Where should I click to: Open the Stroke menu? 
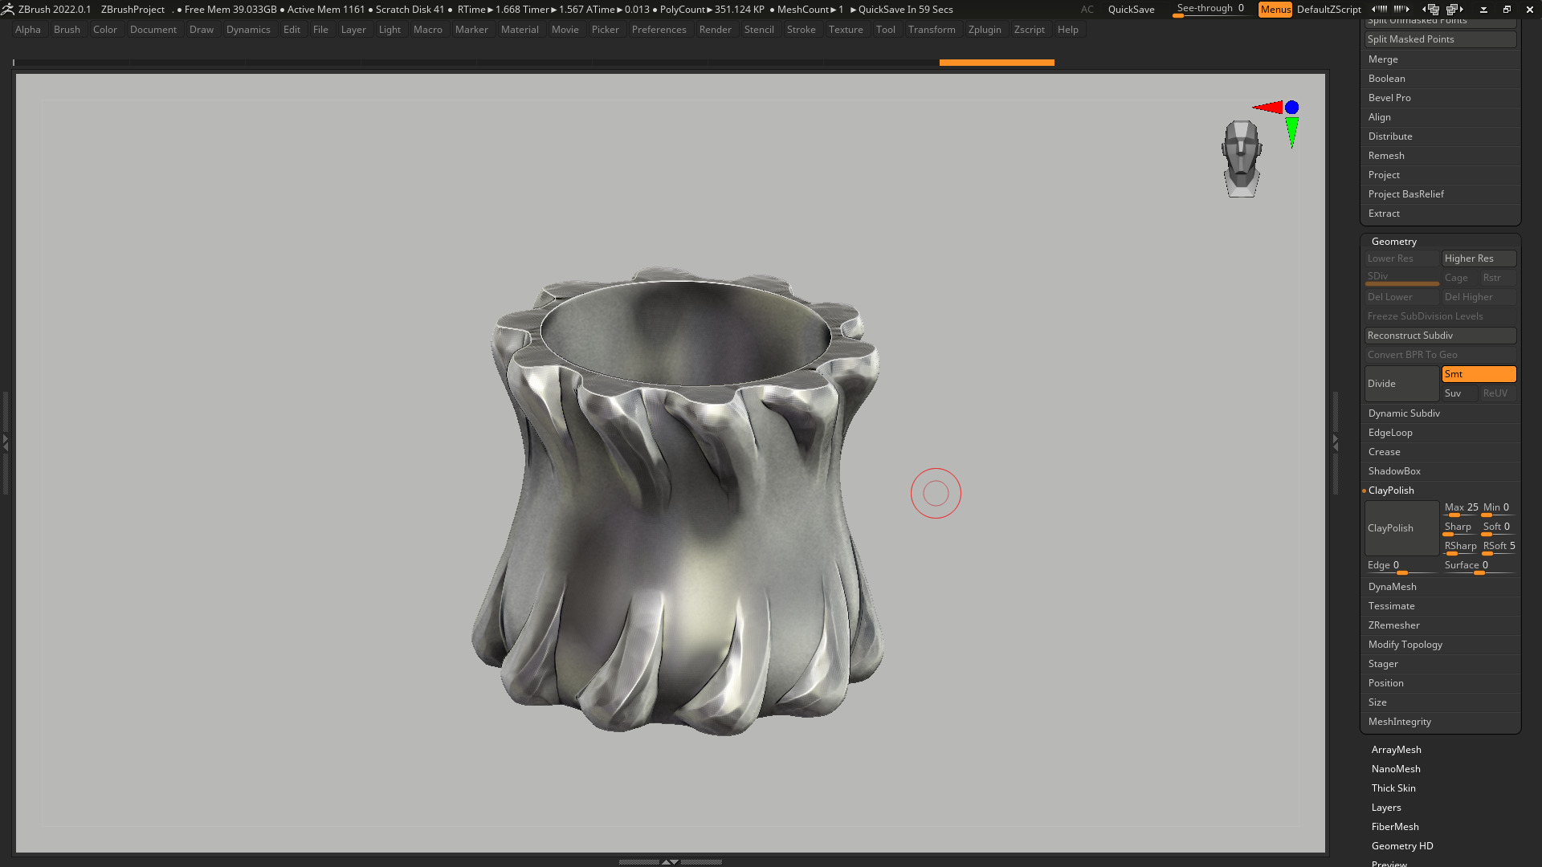(x=801, y=30)
